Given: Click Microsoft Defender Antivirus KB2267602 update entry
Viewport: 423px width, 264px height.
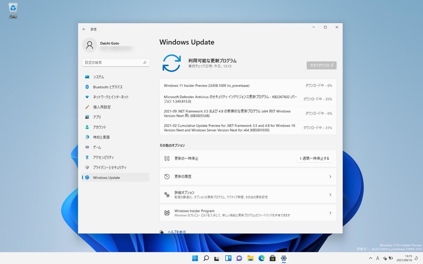Looking at the screenshot, I should (248, 99).
